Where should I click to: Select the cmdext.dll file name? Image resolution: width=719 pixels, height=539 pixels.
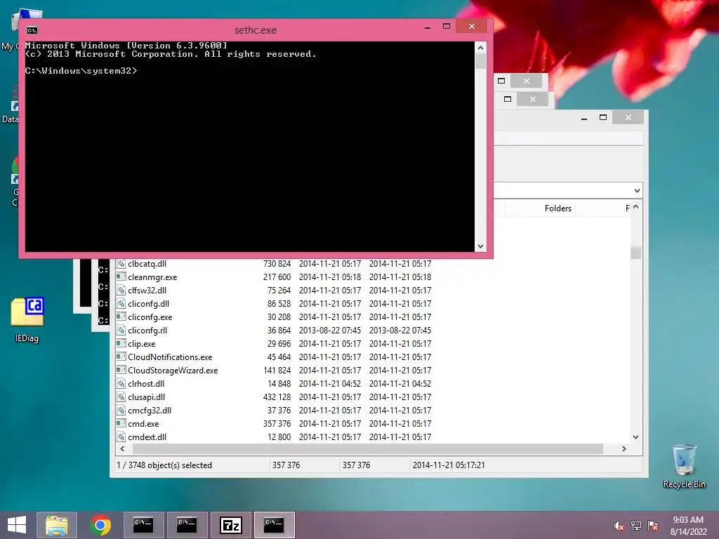[x=147, y=437]
